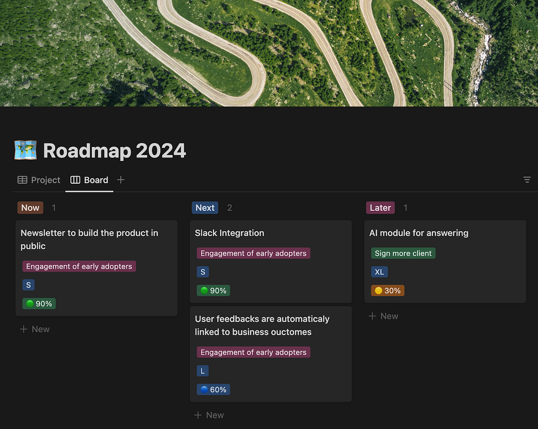Screen dimensions: 538x429
Task: Click the plus icon to add a new view
Action: coord(120,179)
